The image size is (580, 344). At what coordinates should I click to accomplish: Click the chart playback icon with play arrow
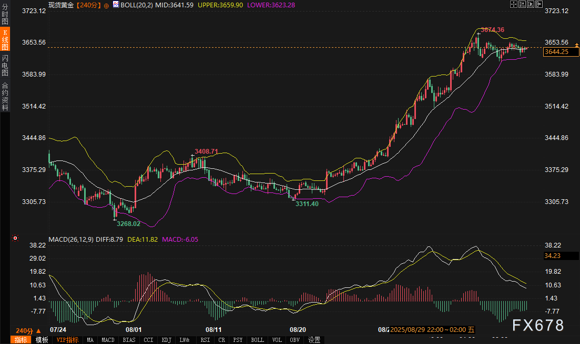531,4
